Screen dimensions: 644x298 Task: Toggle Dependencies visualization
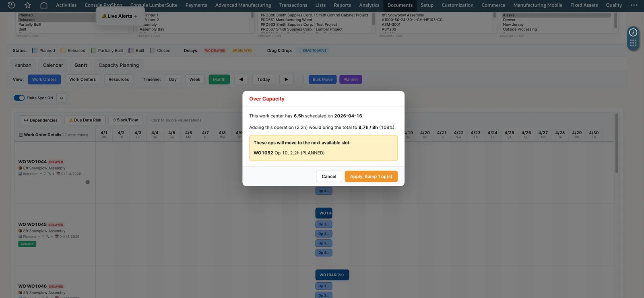pyautogui.click(x=41, y=120)
